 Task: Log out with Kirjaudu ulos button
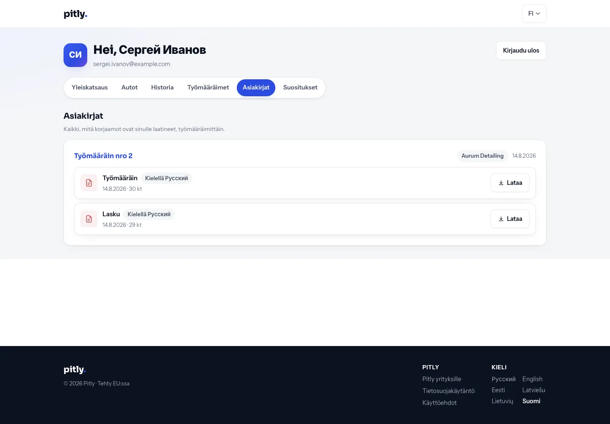pyautogui.click(x=521, y=50)
